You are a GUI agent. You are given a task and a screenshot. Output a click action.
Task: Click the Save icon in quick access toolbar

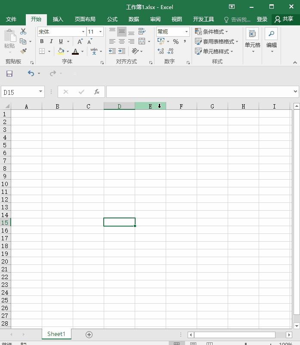9,74
